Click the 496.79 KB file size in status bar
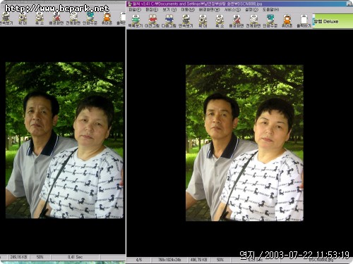 [198, 260]
